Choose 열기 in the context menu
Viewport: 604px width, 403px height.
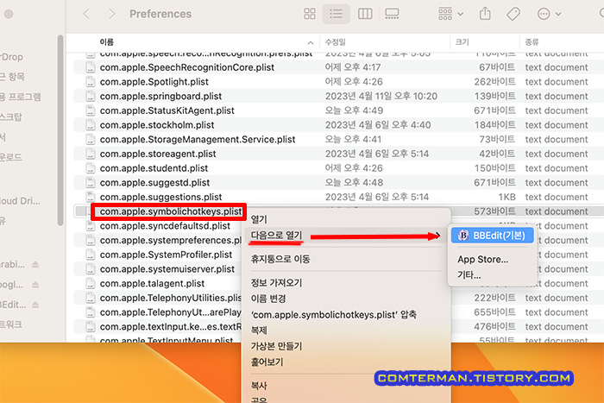(x=259, y=219)
